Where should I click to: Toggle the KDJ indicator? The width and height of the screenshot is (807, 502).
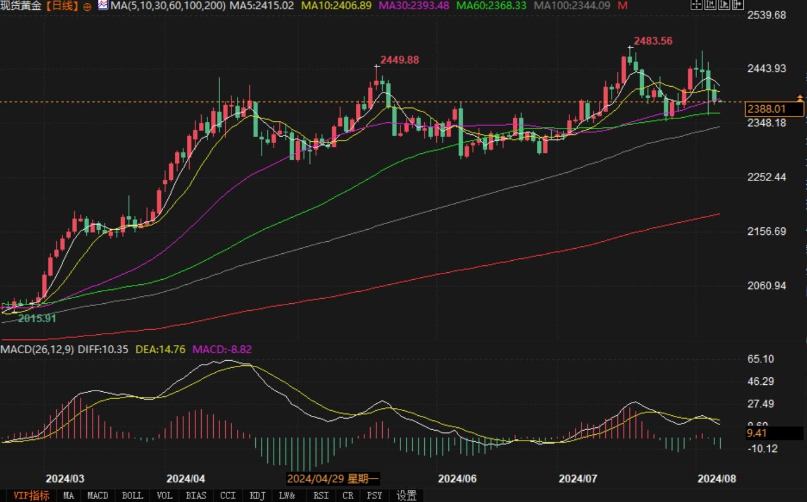tap(258, 495)
